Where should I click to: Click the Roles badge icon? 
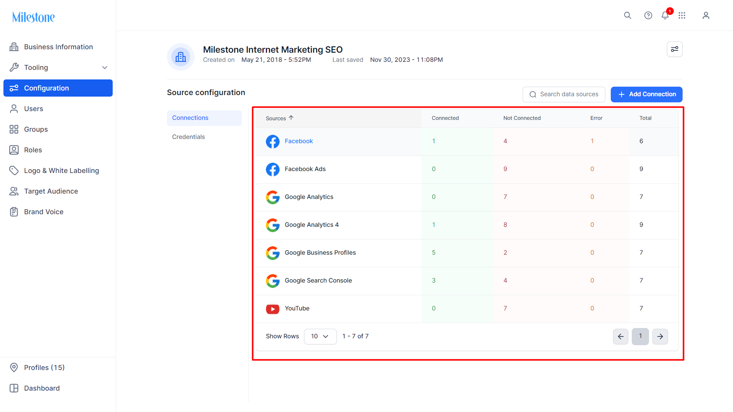pos(14,150)
